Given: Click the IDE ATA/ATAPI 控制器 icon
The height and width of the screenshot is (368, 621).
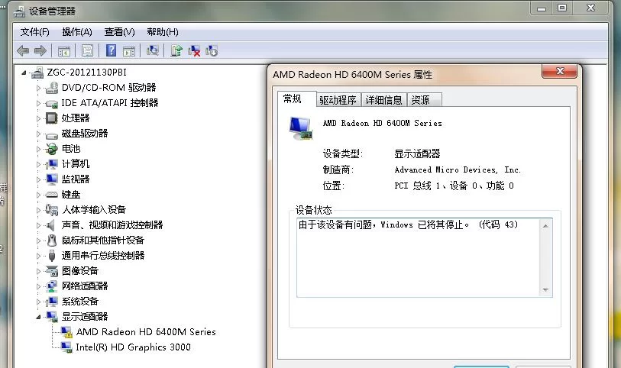Looking at the screenshot, I should (51, 104).
